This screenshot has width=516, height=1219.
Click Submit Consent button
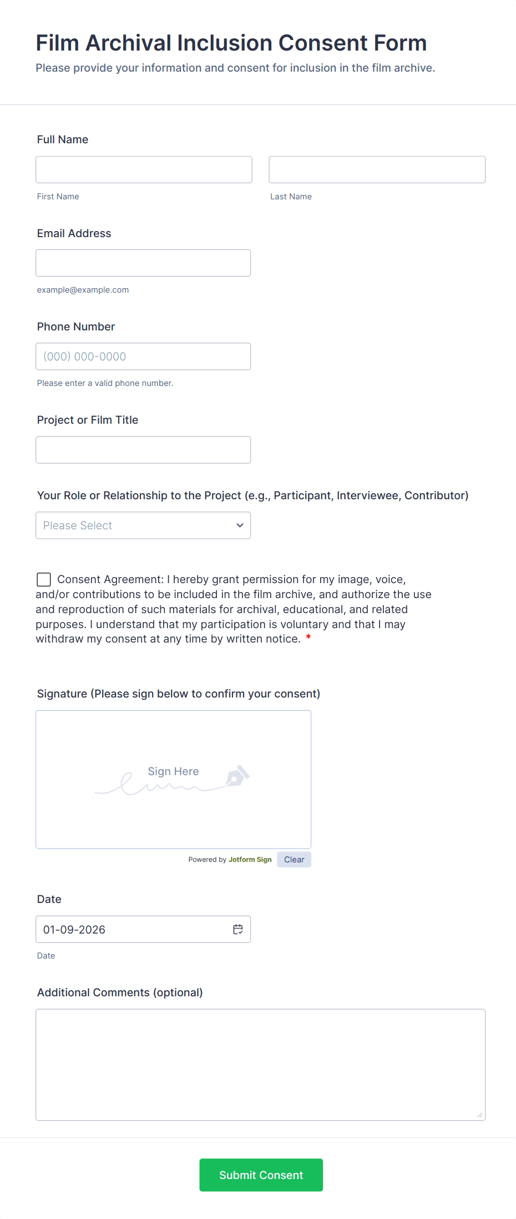coord(261,1175)
